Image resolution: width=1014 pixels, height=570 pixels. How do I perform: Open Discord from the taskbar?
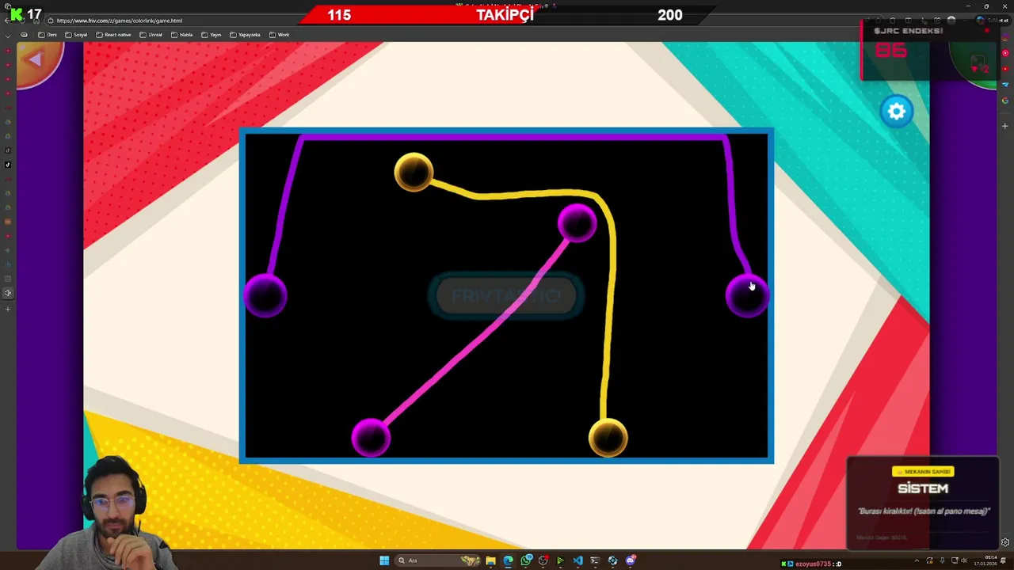click(631, 560)
